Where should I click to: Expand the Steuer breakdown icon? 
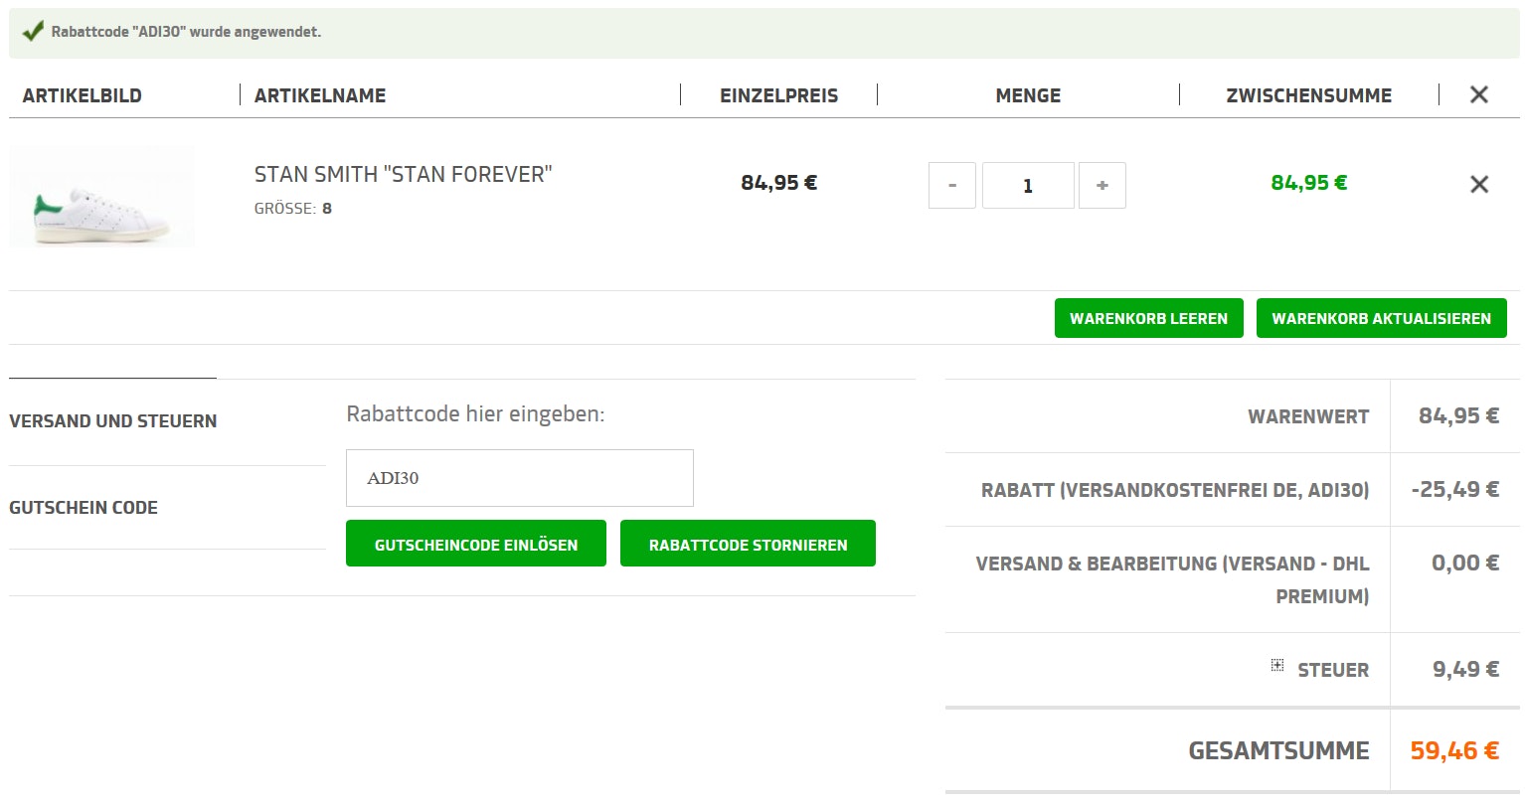point(1277,665)
